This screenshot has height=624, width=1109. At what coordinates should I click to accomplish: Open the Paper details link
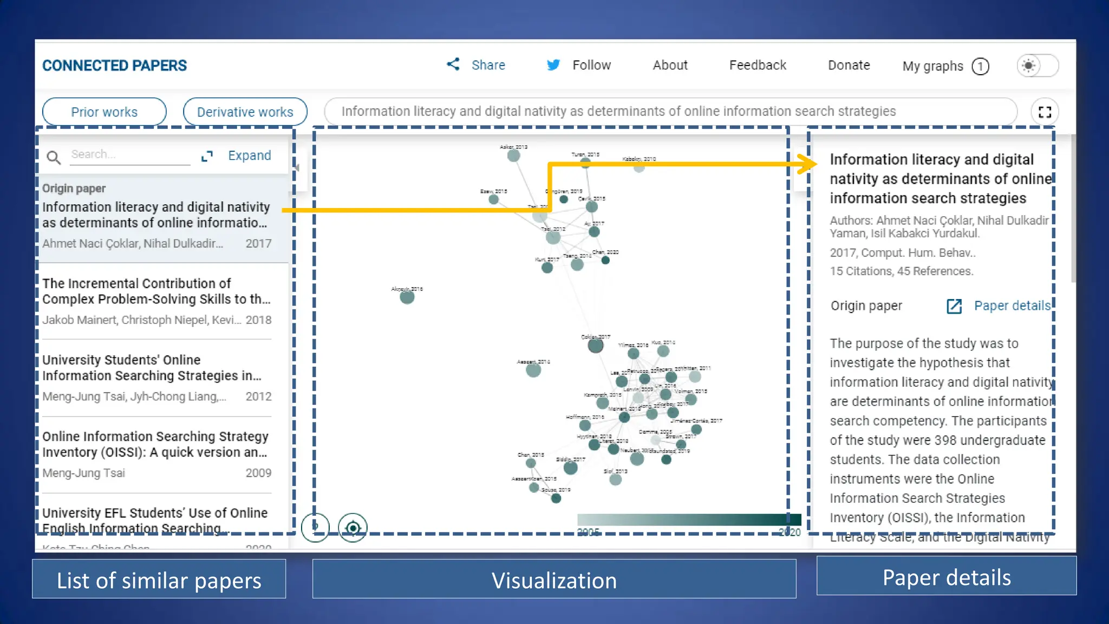click(x=1012, y=305)
